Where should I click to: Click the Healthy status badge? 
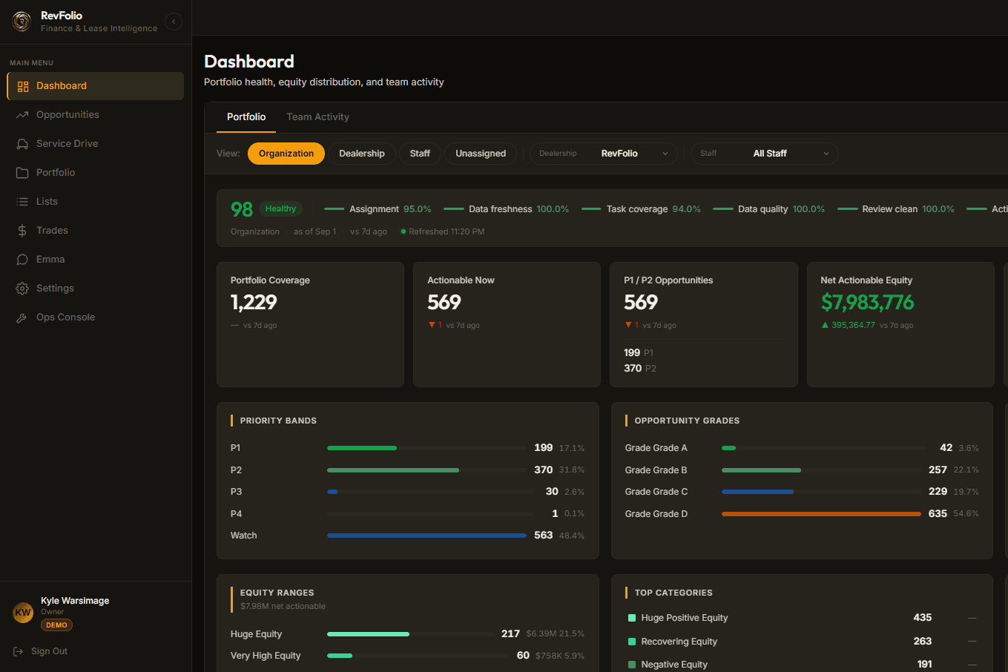pos(280,209)
